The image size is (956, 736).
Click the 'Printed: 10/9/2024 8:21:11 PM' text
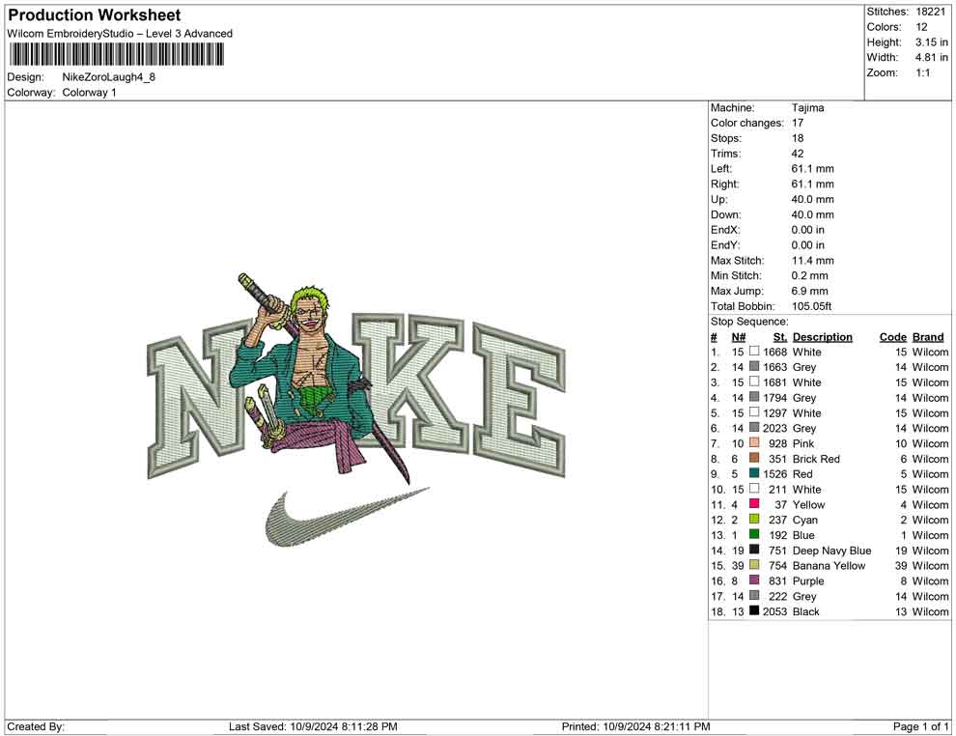coord(636,726)
